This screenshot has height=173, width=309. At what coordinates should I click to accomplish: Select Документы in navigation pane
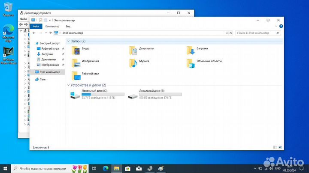(x=48, y=60)
